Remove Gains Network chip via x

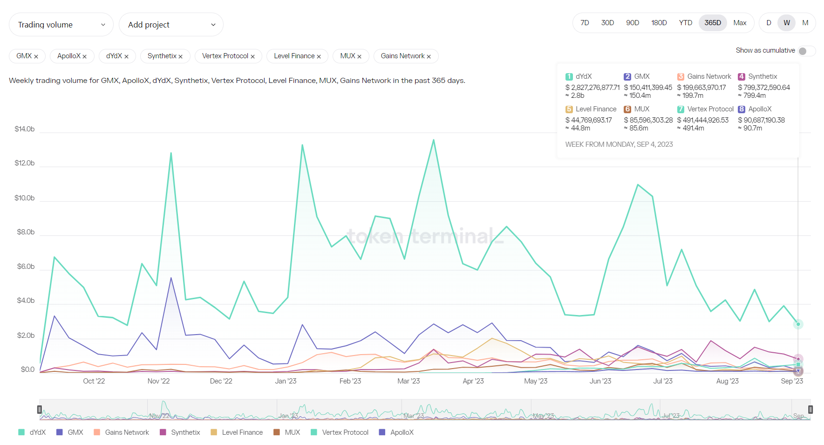pos(429,56)
